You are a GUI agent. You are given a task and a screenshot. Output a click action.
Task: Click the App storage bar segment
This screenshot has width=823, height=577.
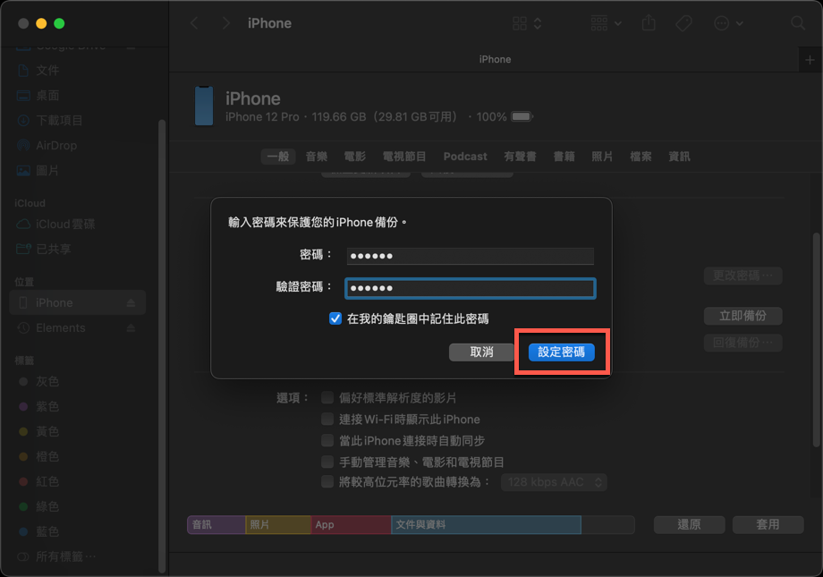point(351,524)
